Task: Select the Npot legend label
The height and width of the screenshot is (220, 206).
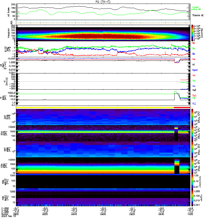Action: click(x=194, y=70)
